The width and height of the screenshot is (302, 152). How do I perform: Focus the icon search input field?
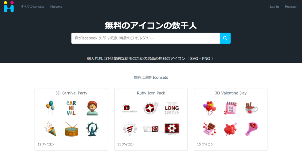click(x=145, y=38)
